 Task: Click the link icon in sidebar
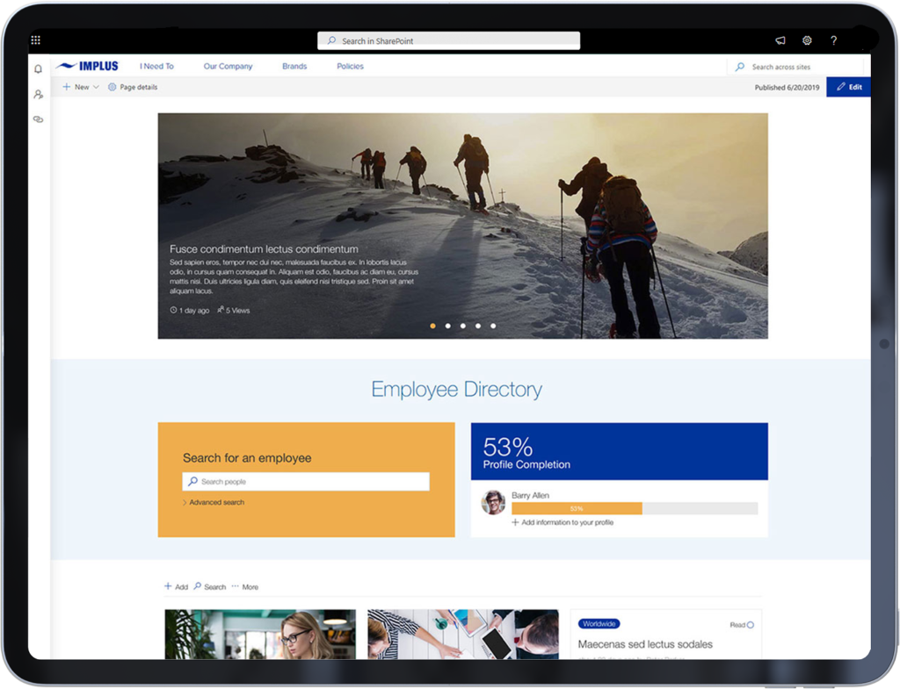click(x=37, y=119)
